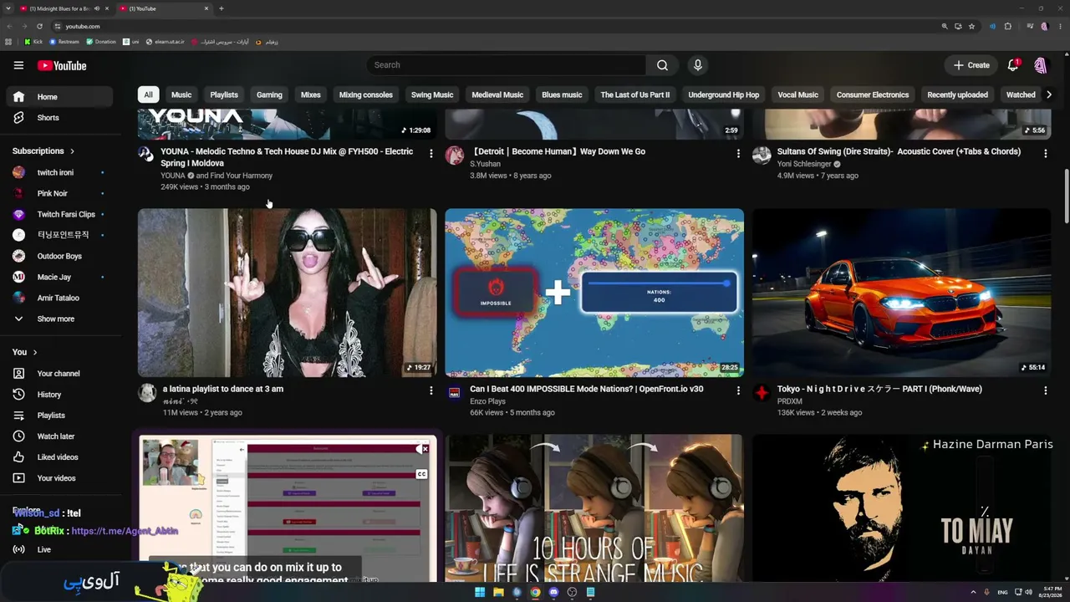Click the Create button
Image resolution: width=1070 pixels, height=602 pixels.
[972, 65]
